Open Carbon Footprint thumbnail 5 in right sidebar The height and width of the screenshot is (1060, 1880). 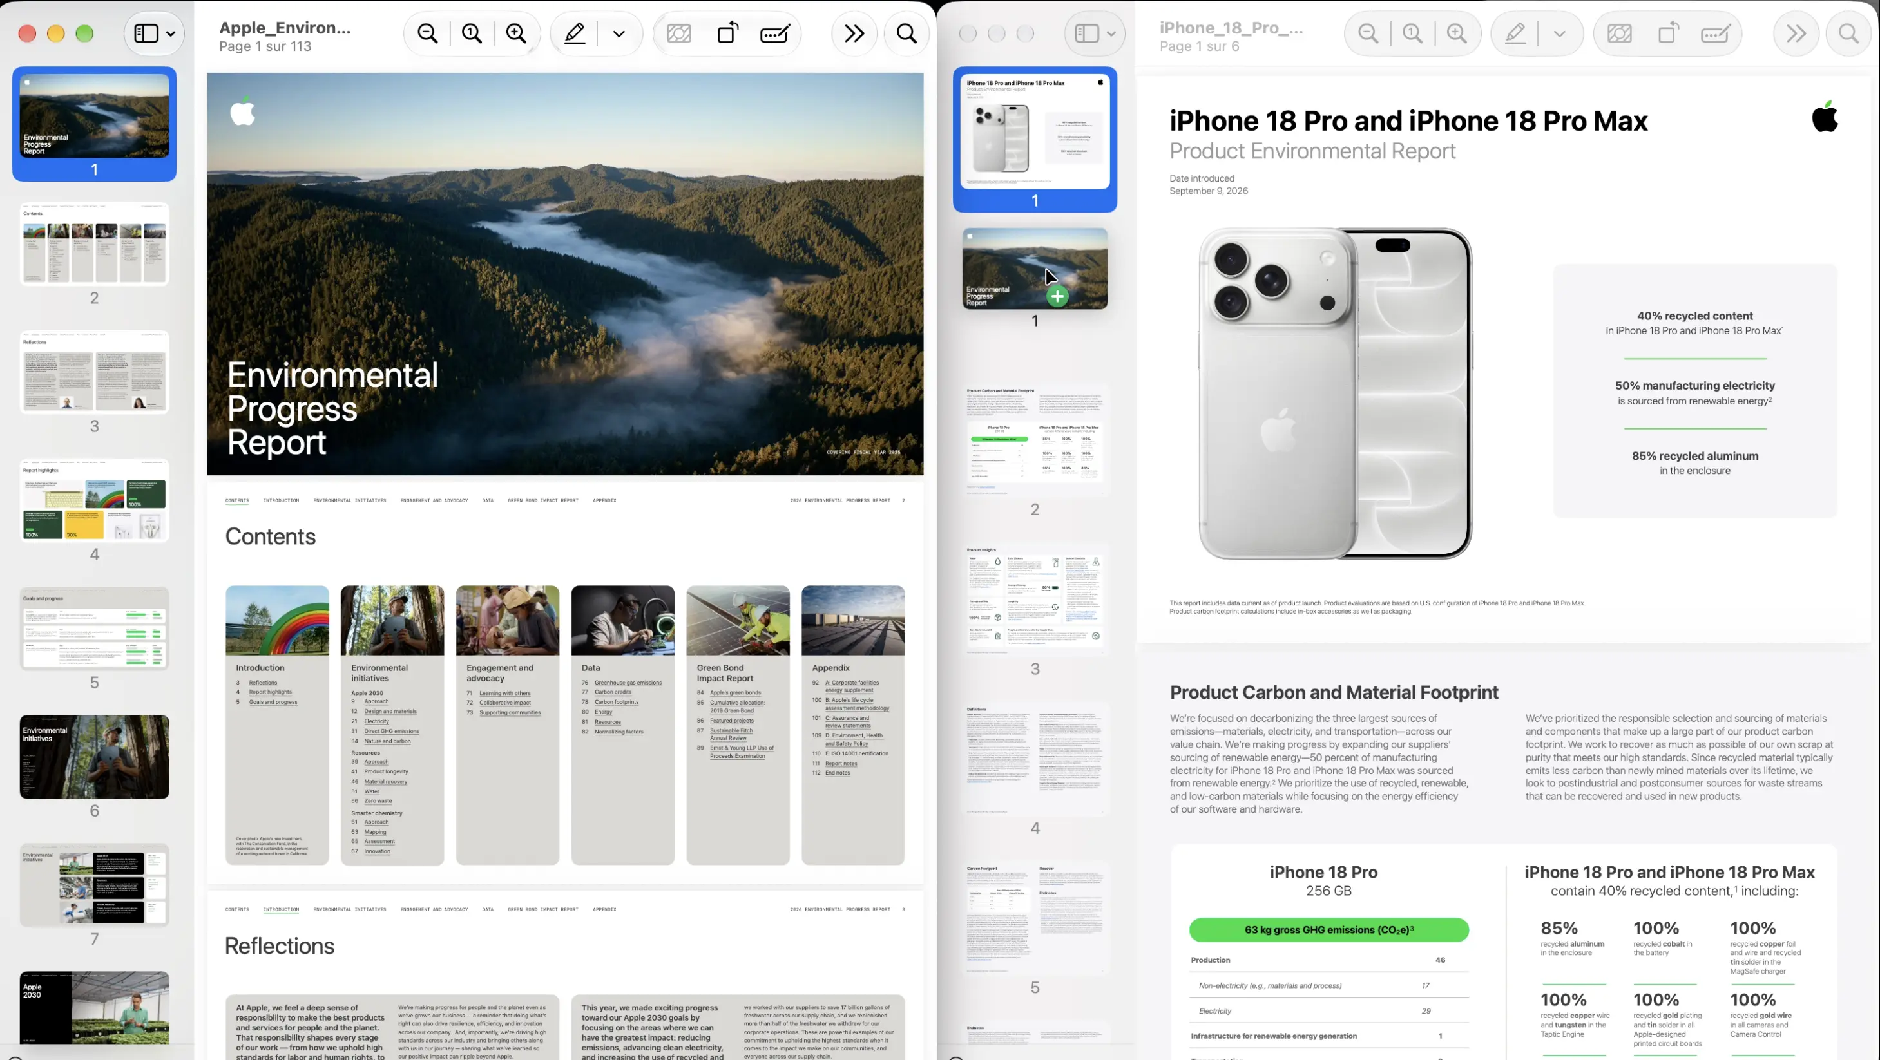[1035, 918]
